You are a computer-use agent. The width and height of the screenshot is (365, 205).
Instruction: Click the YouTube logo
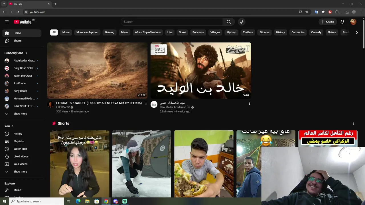[x=23, y=22]
